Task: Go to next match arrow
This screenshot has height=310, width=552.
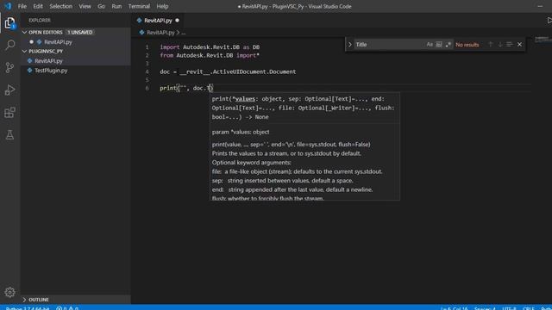Action: (x=500, y=45)
